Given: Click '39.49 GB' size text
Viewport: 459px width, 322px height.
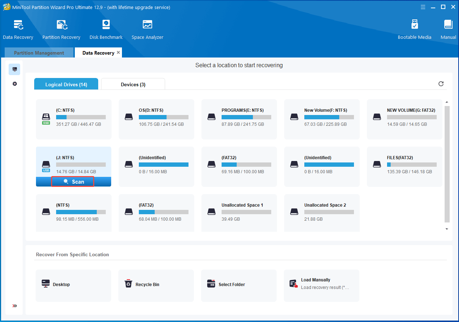Looking at the screenshot, I should [231, 219].
